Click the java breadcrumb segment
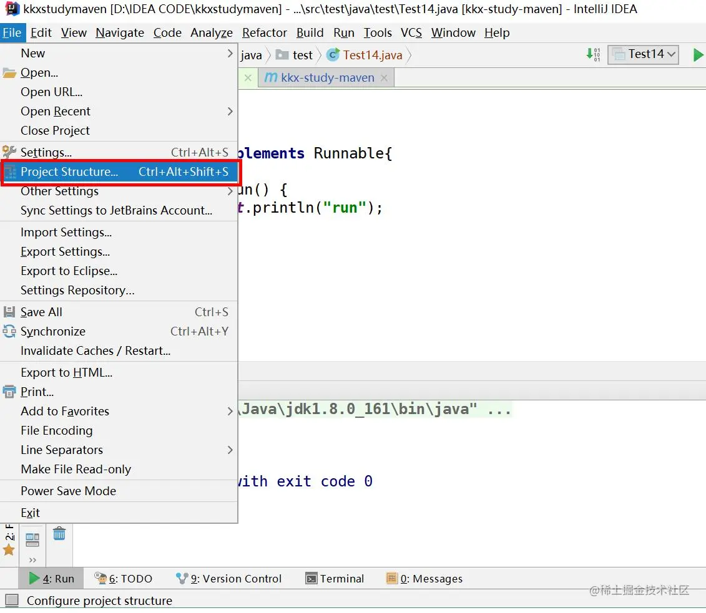706x613 pixels. (x=251, y=55)
